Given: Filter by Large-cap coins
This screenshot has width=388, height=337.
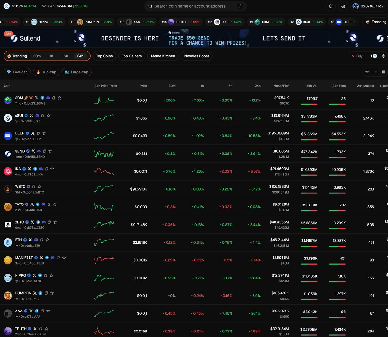Looking at the screenshot, I should 76,72.
